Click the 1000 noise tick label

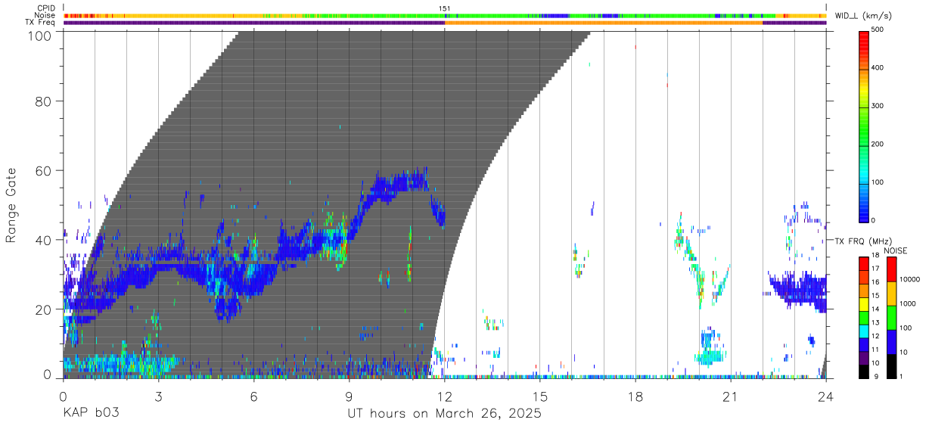point(907,303)
